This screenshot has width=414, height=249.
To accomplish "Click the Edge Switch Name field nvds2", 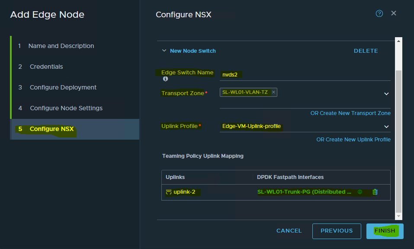I will 305,75.
